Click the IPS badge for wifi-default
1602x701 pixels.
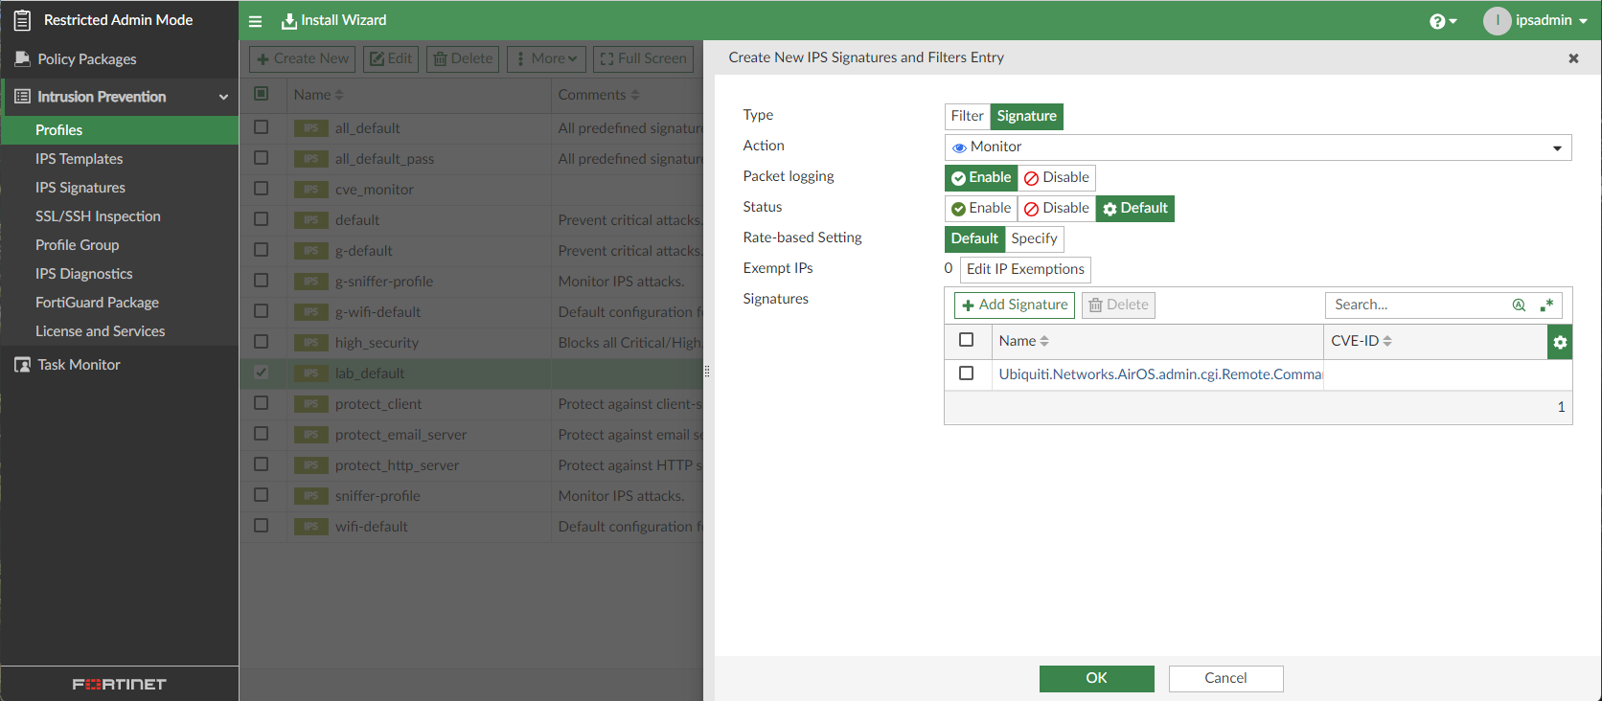[310, 527]
